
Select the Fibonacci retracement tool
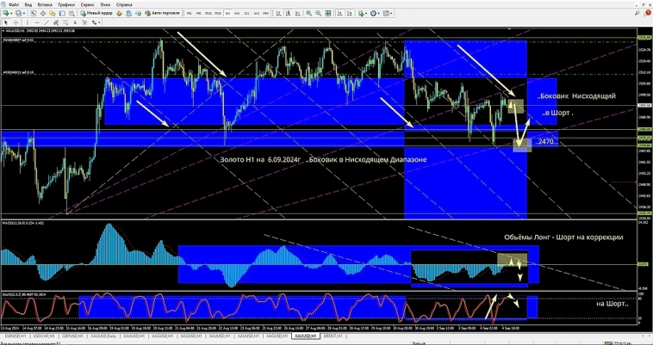65,22
